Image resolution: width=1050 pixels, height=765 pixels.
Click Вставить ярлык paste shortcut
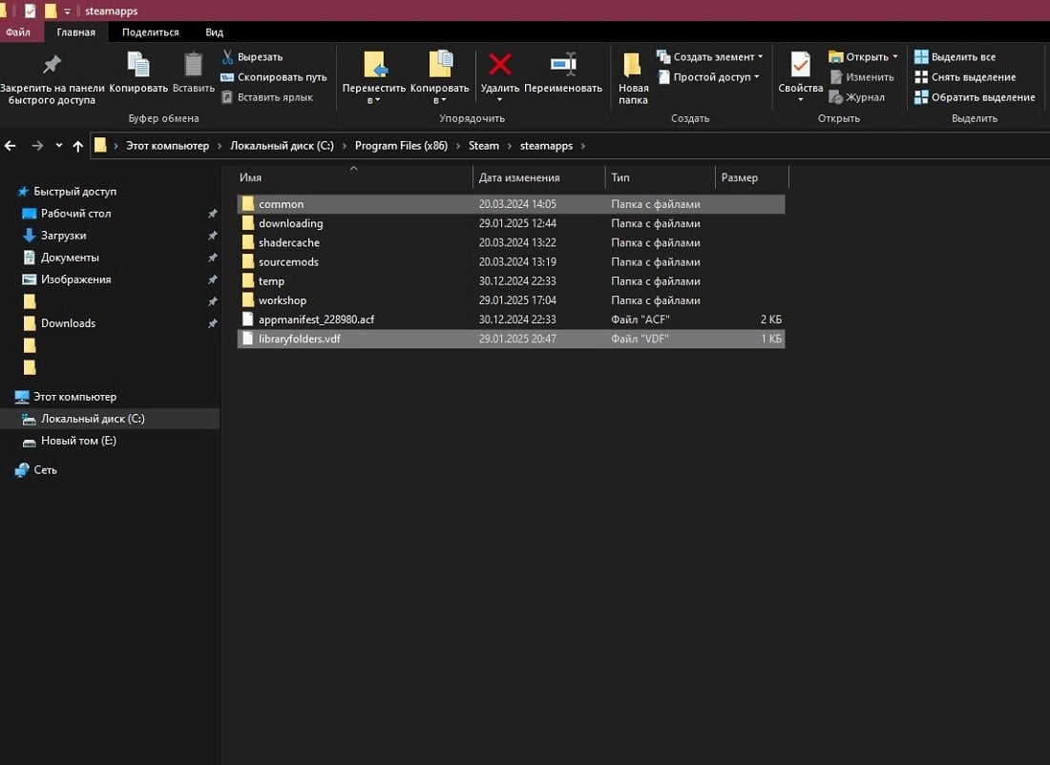coord(266,97)
